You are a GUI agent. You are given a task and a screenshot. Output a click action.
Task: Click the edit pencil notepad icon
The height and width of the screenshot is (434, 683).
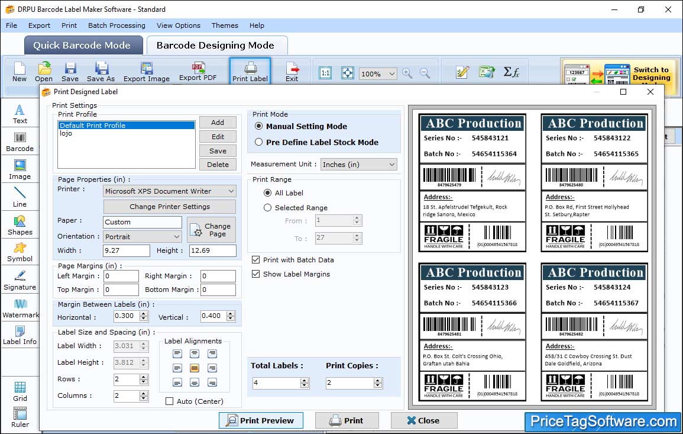coord(462,72)
